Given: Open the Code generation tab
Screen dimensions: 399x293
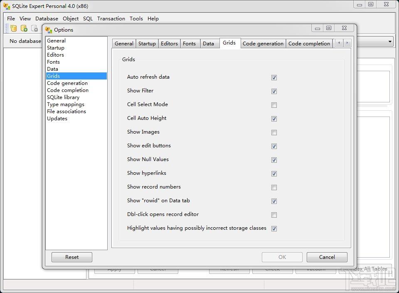Looking at the screenshot, I should pyautogui.click(x=263, y=44).
